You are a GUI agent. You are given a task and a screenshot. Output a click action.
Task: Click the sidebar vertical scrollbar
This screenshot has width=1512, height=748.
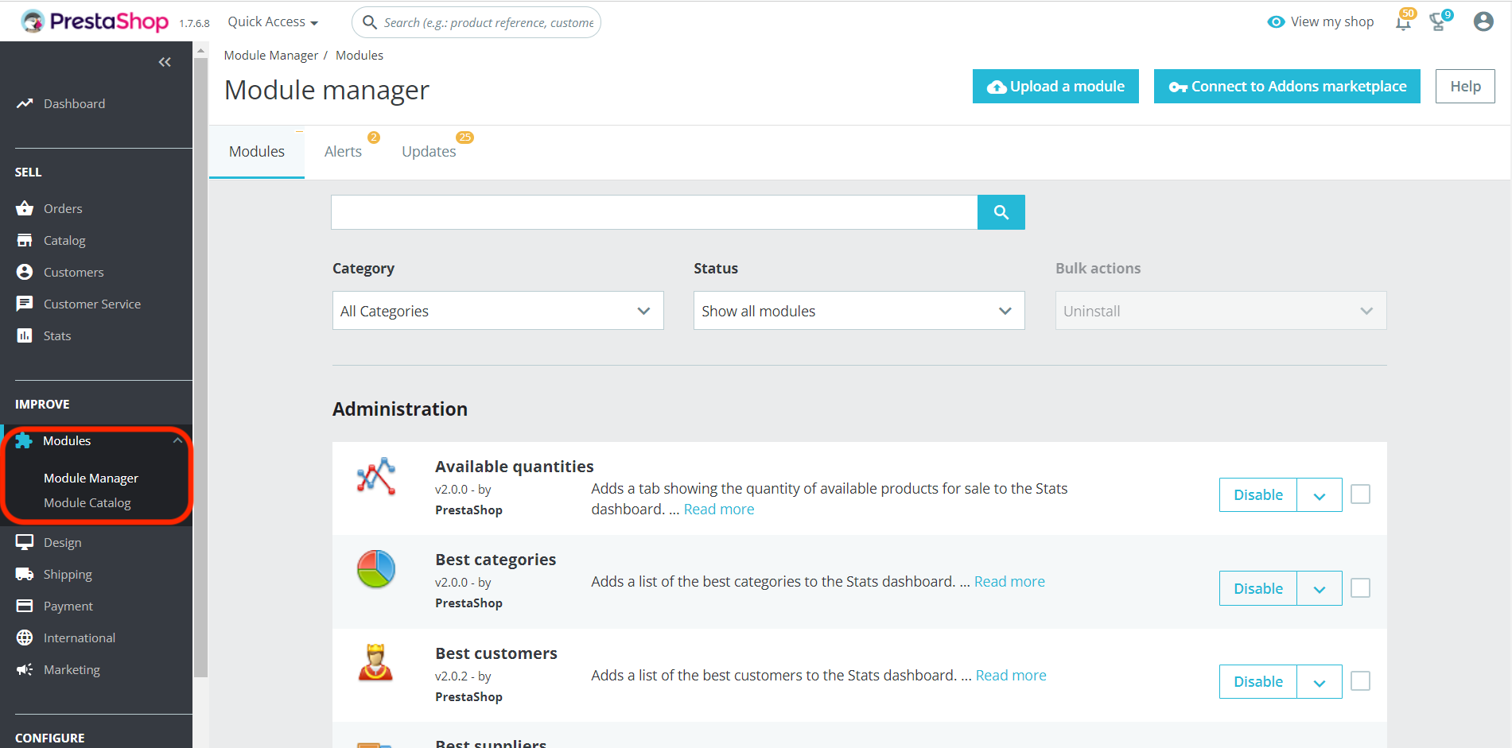pyautogui.click(x=201, y=366)
